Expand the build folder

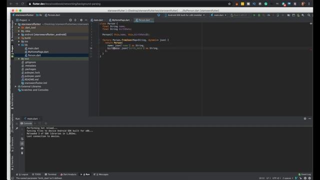(x=19, y=38)
